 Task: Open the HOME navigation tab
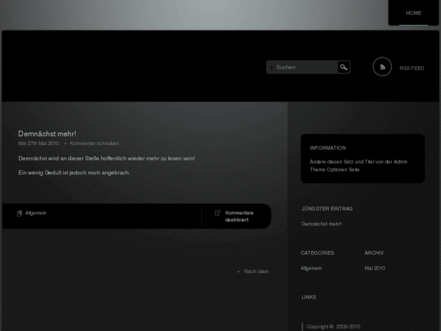pos(414,13)
